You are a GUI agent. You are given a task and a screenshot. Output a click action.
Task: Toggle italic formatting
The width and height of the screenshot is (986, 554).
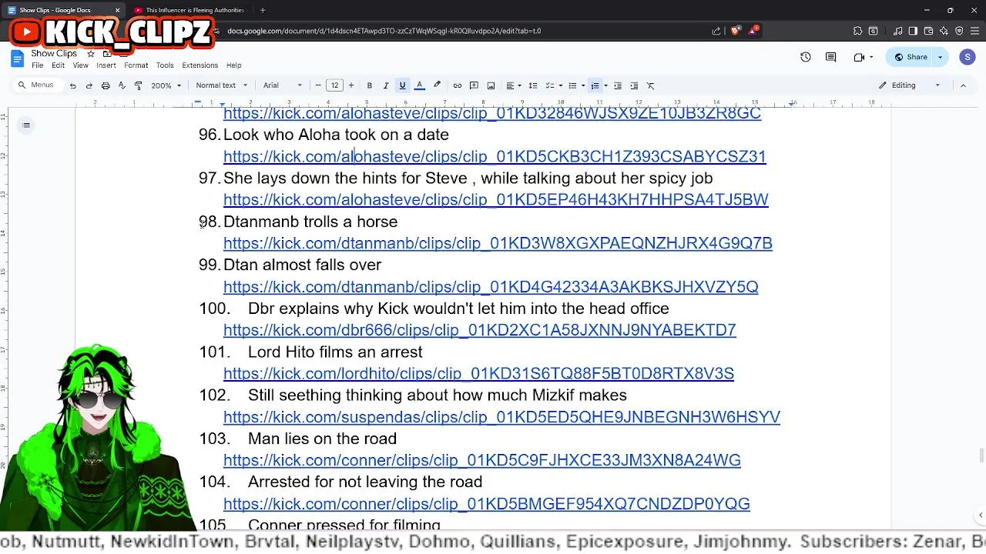pos(386,85)
